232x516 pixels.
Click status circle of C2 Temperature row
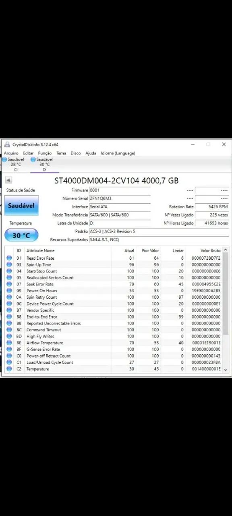[9, 369]
